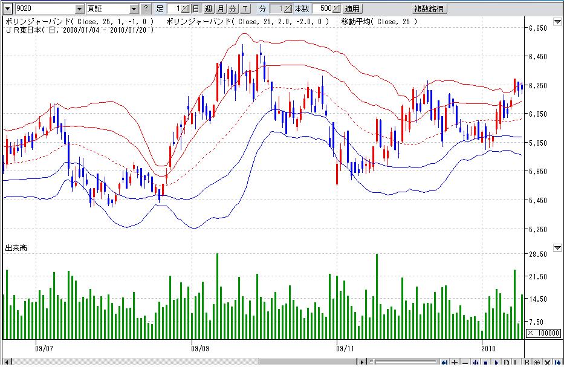Click the spinner beside the 足 value
This screenshot has width=564, height=367.
click(185, 8)
